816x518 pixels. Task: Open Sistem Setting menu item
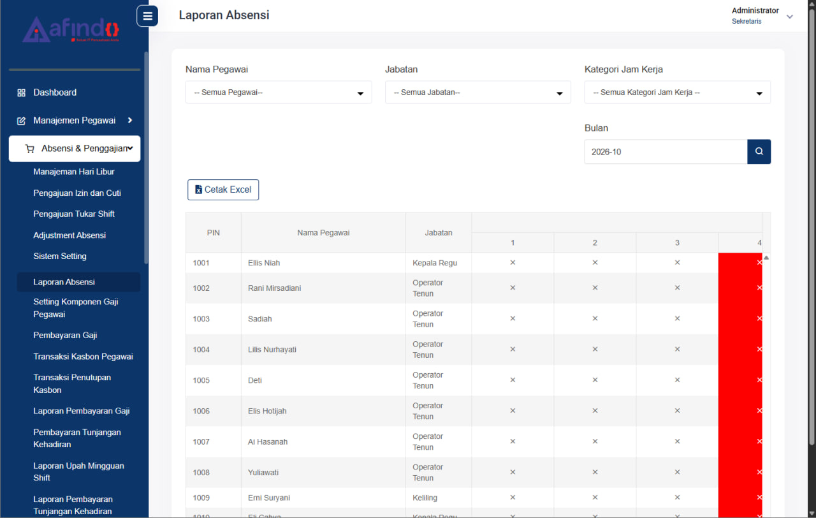60,256
